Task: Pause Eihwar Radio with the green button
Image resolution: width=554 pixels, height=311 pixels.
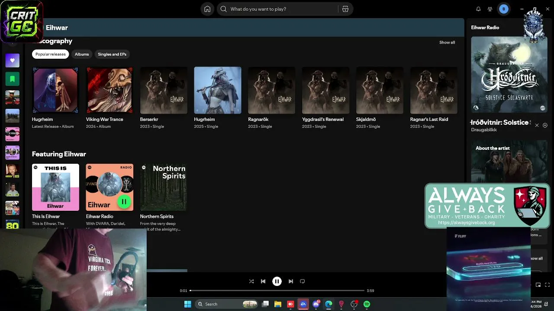Action: 124,201
